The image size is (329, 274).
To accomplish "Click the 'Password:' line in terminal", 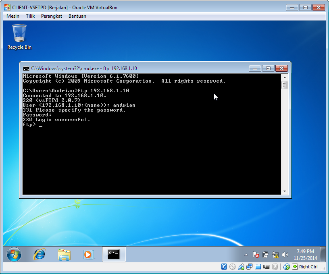I will pyautogui.click(x=37, y=115).
